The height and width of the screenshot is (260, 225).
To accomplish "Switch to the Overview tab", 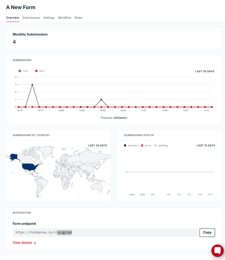I will (x=12, y=18).
